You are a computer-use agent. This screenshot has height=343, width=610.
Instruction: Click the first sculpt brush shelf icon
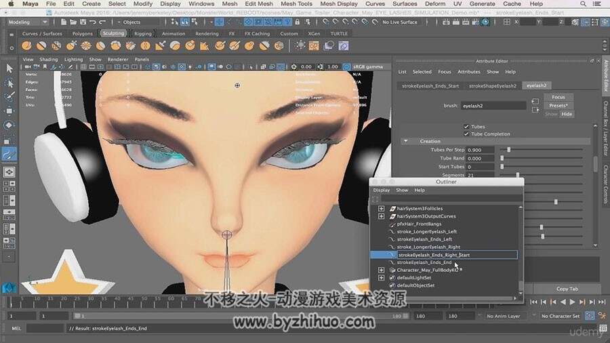[x=26, y=46]
